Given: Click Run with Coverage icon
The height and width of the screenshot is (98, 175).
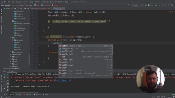Looking at the screenshot, I should [149, 5].
